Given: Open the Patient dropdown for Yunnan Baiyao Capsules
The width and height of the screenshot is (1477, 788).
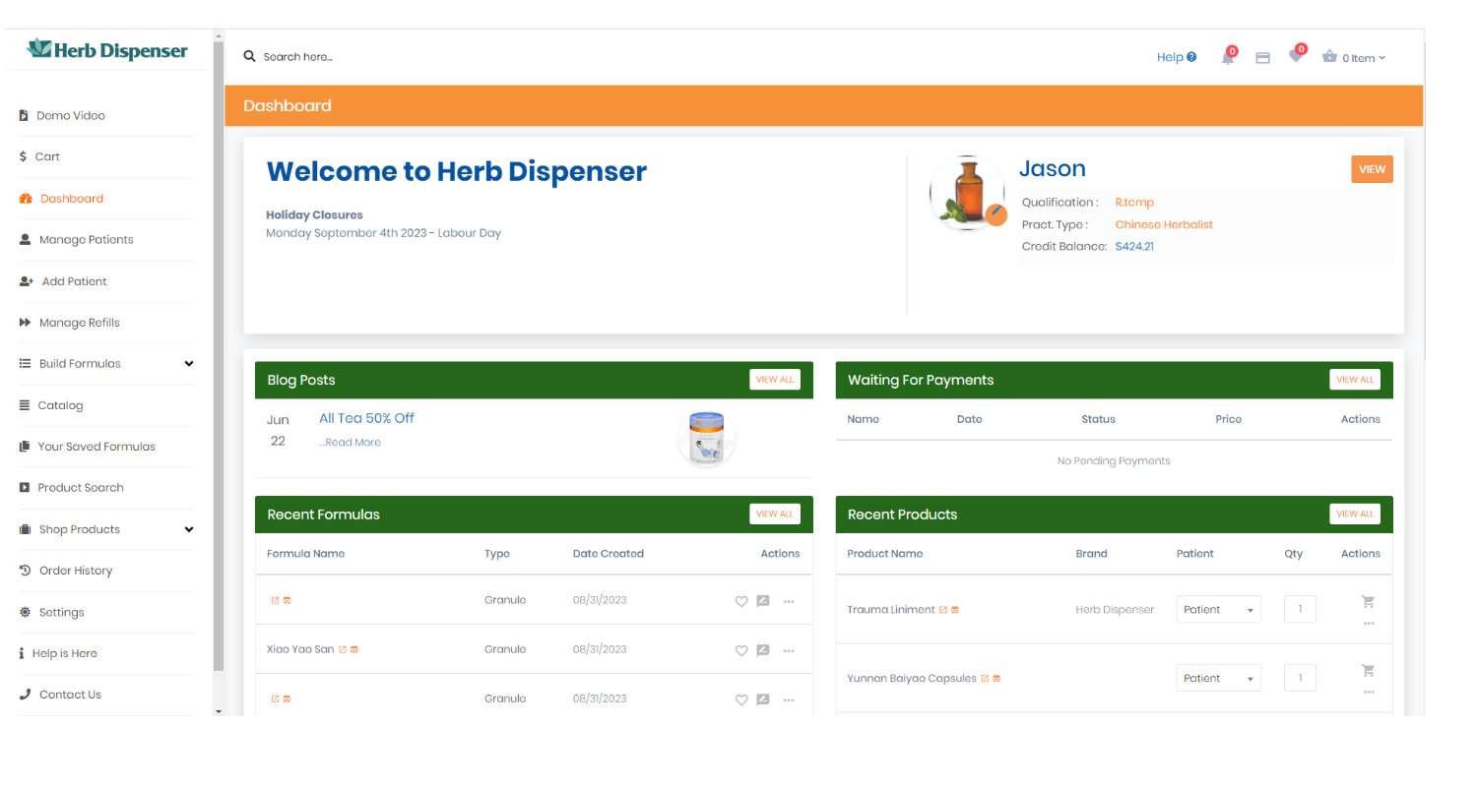Looking at the screenshot, I should pos(1219,678).
